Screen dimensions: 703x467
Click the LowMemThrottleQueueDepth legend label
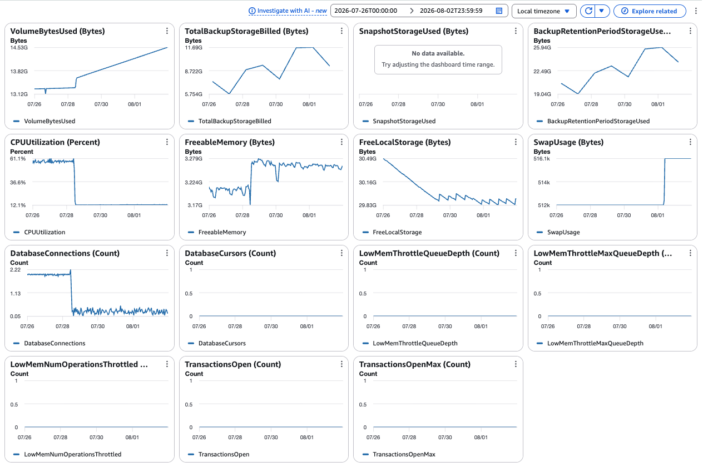(415, 343)
